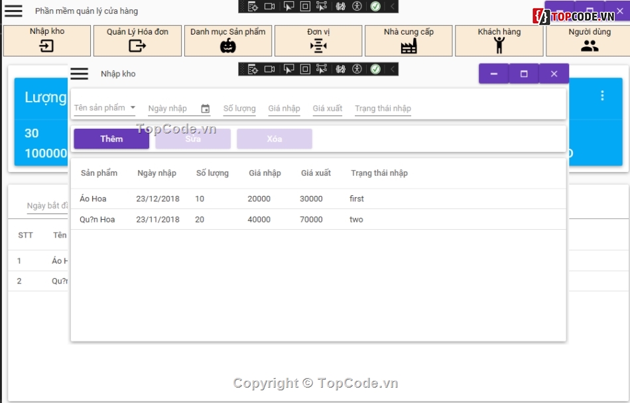Open Khách hàng person icon

[x=499, y=45]
